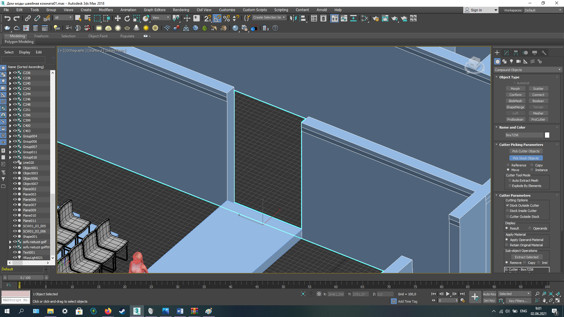Image resolution: width=564 pixels, height=317 pixels.
Task: Select the Operands display radio
Action: 530,228
